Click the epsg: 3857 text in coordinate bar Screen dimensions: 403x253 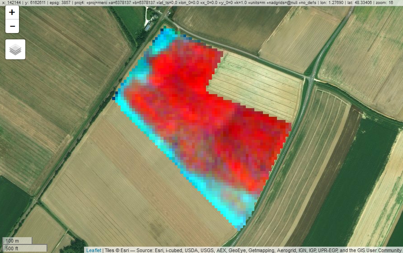[x=60, y=3]
